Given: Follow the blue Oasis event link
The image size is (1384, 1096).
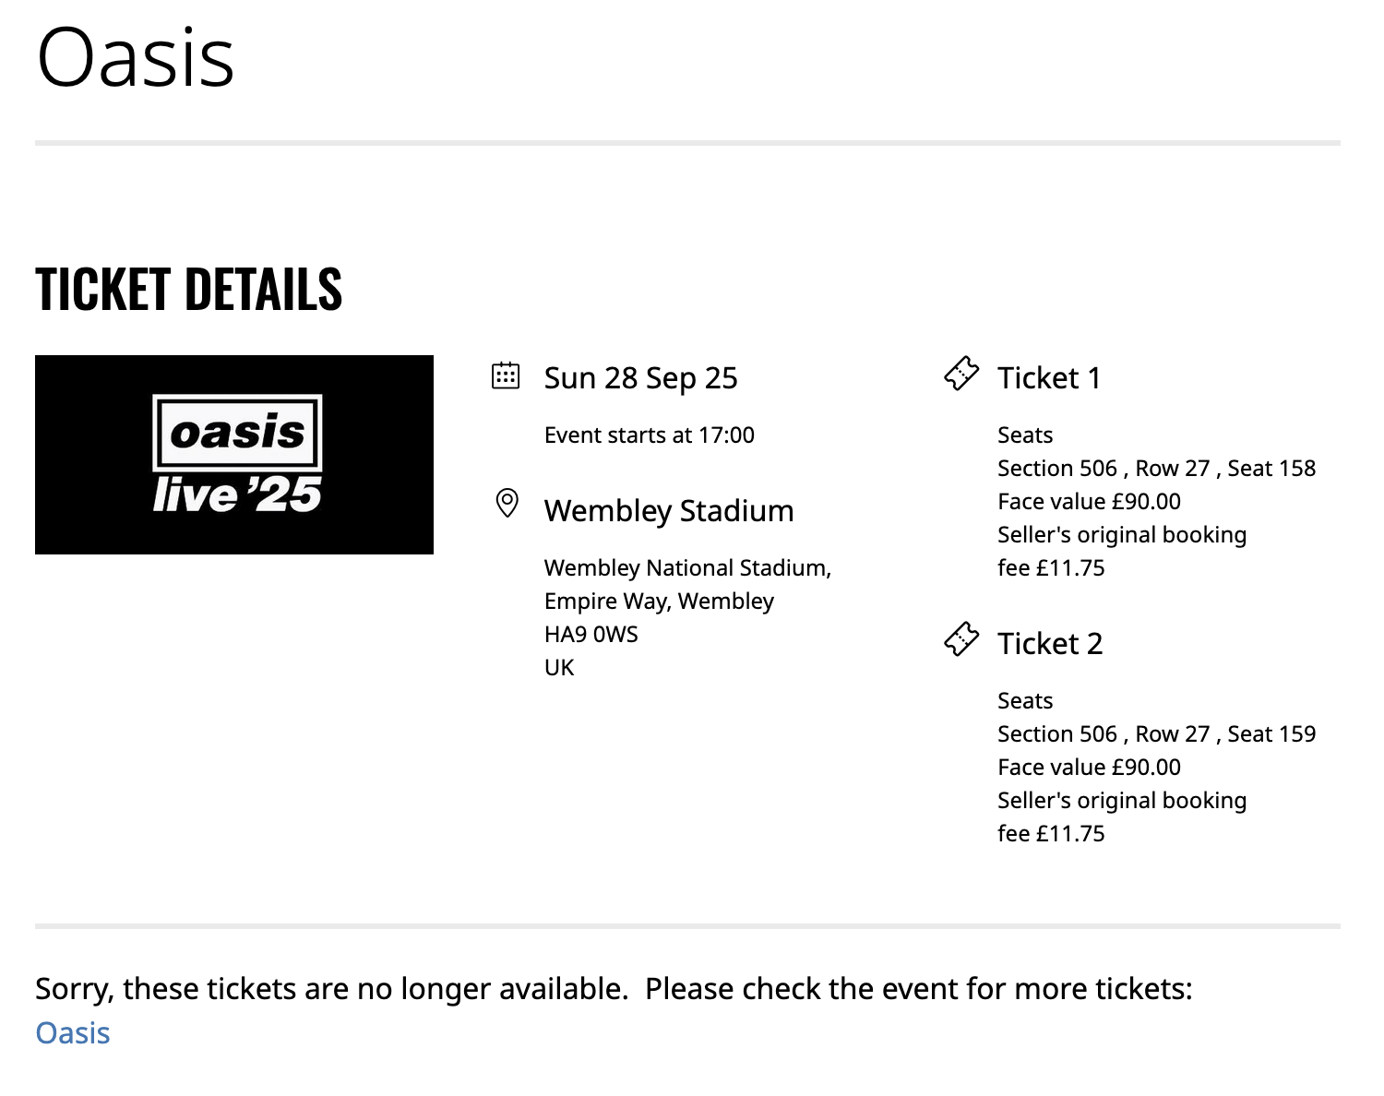Looking at the screenshot, I should (73, 1033).
